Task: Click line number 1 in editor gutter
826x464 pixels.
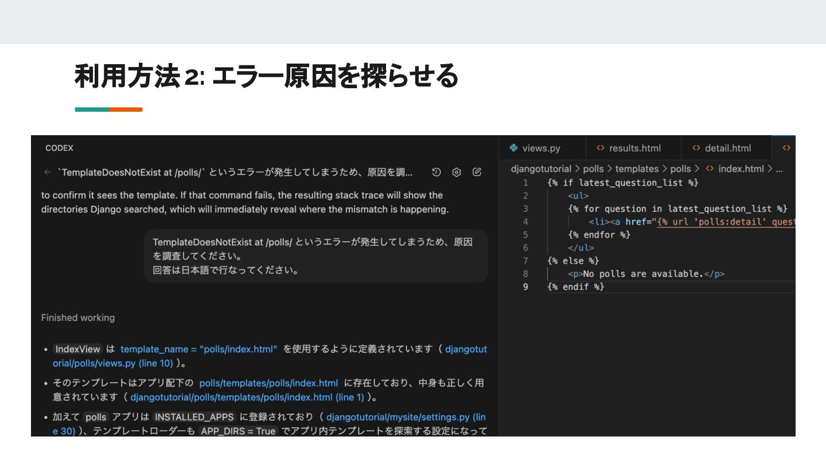Action: 525,183
